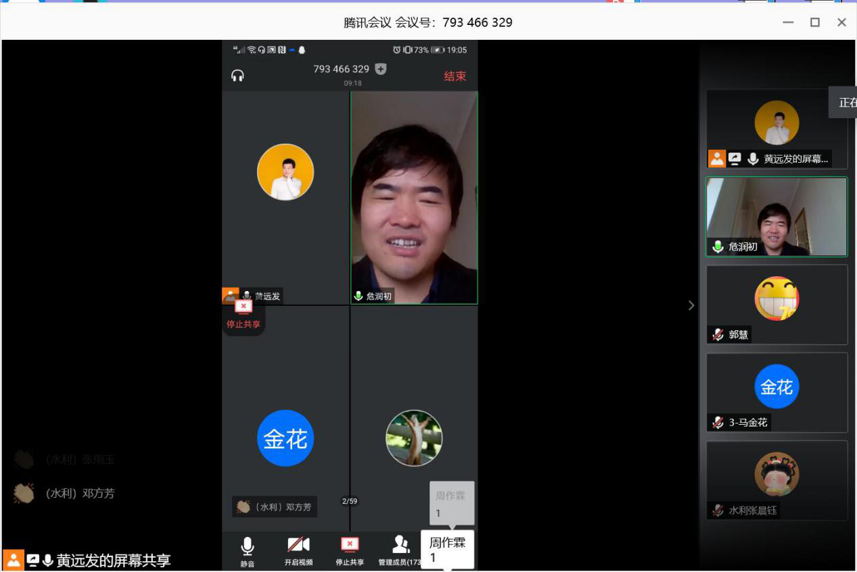Viewport: 857px width, 572px height.
Task: Stop sharing via bottom toolbar 停止共享
Action: tap(350, 546)
